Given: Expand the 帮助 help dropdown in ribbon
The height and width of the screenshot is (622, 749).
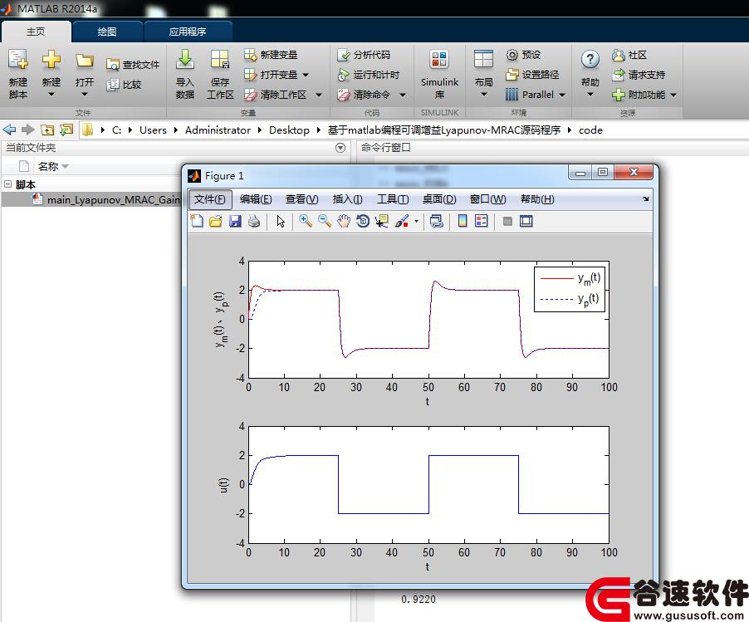Looking at the screenshot, I should pyautogui.click(x=590, y=94).
